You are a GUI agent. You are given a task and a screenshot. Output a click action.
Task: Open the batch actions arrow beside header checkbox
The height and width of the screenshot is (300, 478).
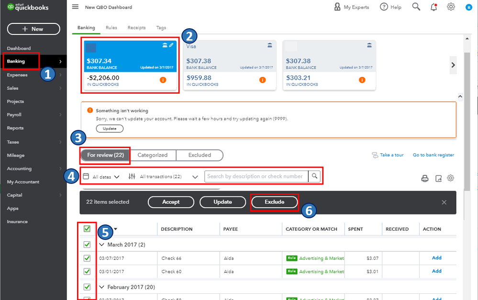pyautogui.click(x=115, y=229)
